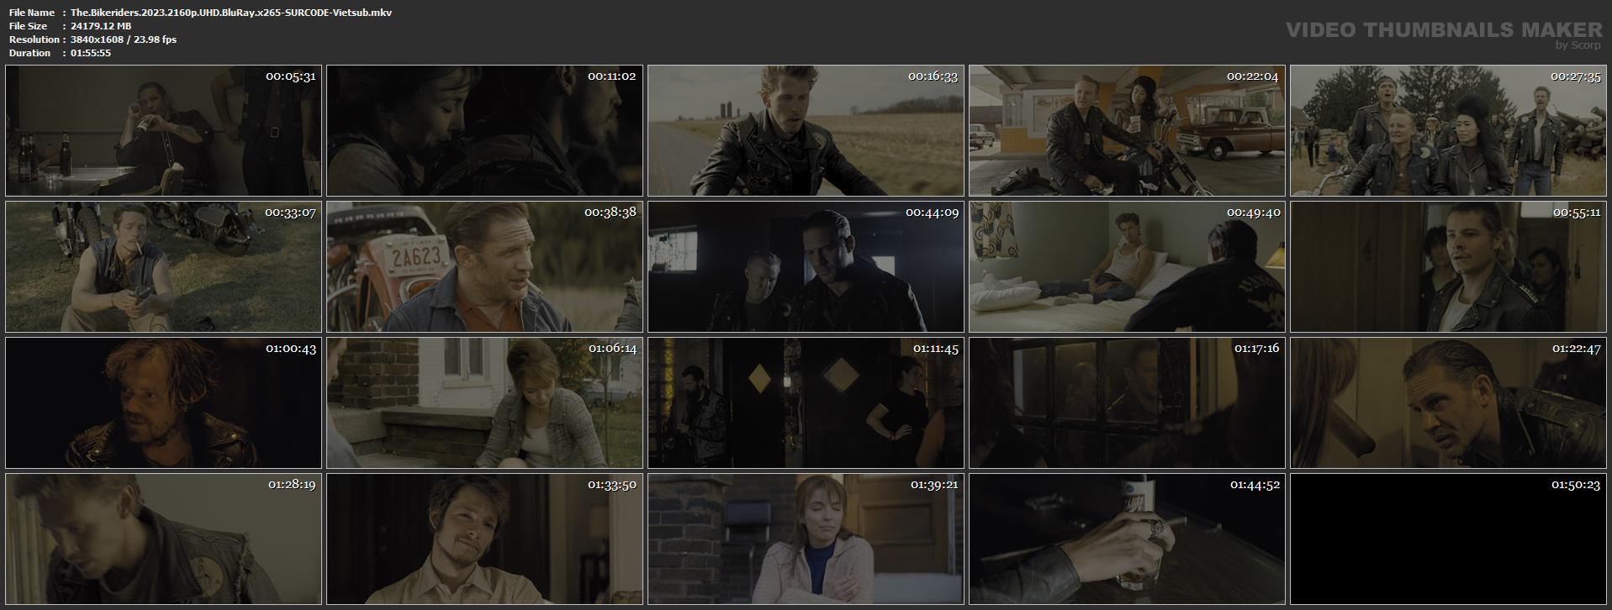Select the thumbnail timestamped 01:22:47
1612x610 pixels.
[x=1448, y=402]
